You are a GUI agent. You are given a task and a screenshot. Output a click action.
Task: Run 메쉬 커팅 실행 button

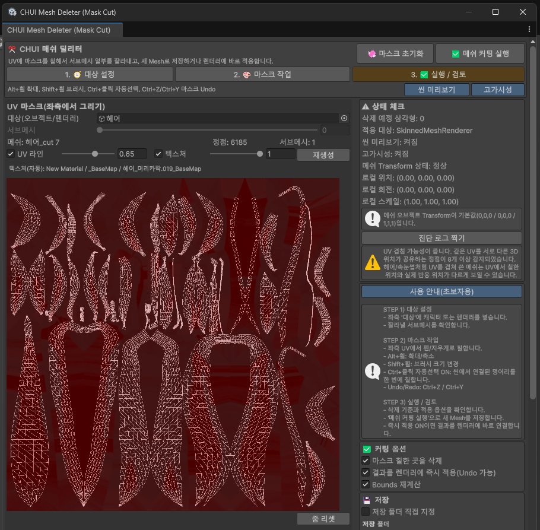[x=480, y=54]
